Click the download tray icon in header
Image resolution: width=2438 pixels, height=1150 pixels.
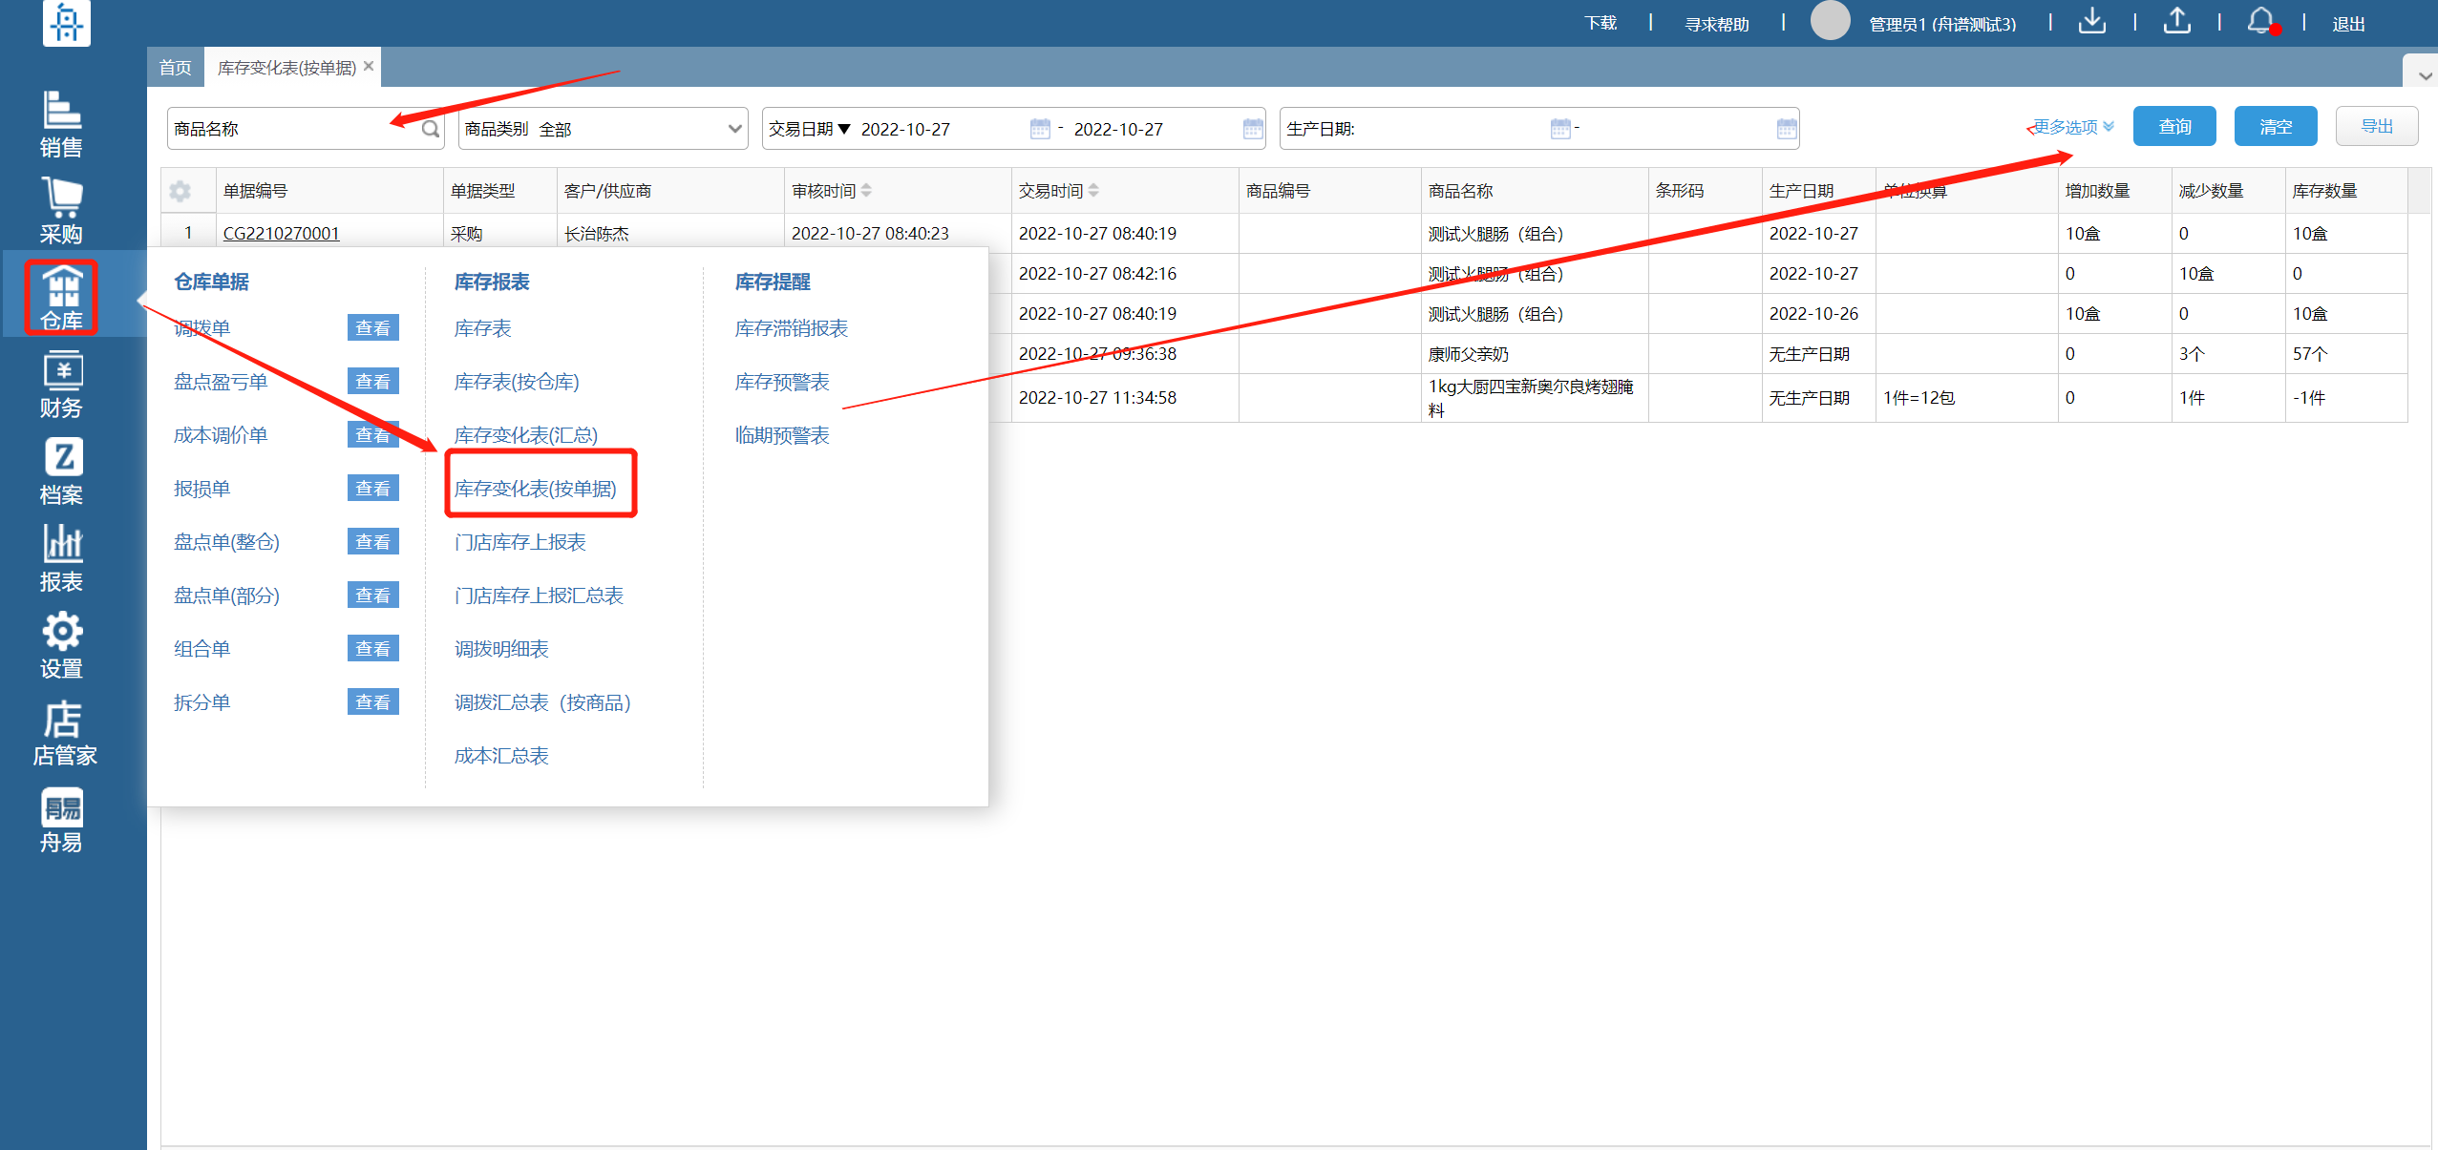[x=2091, y=21]
